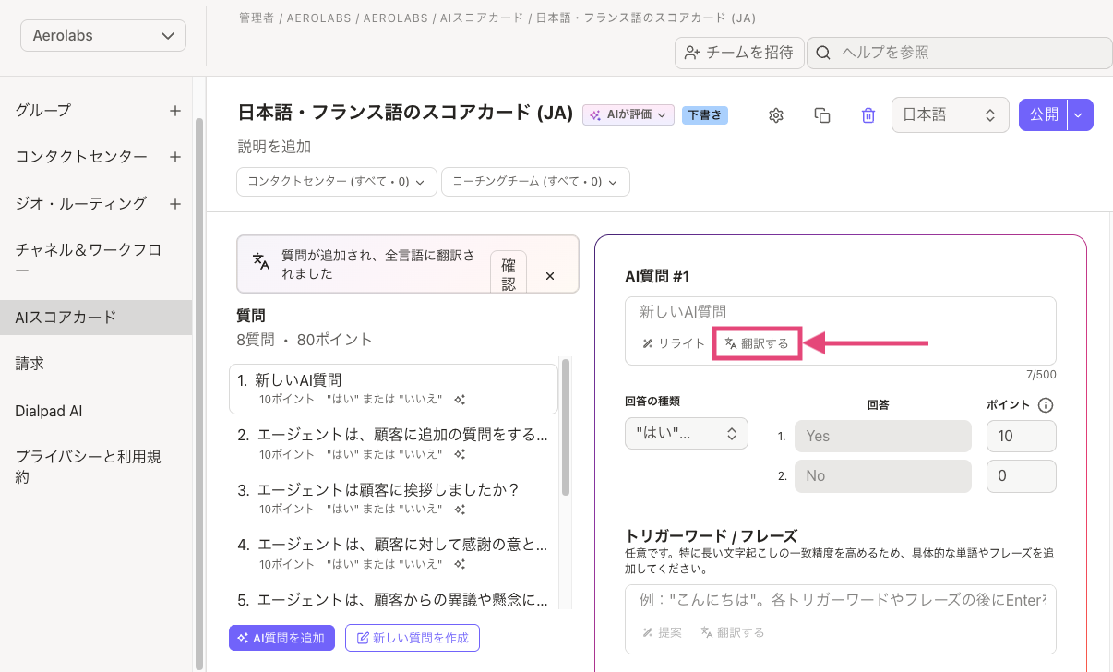
Task: Click the plus icon beside ジオ・ルーティング
Action: click(x=175, y=203)
